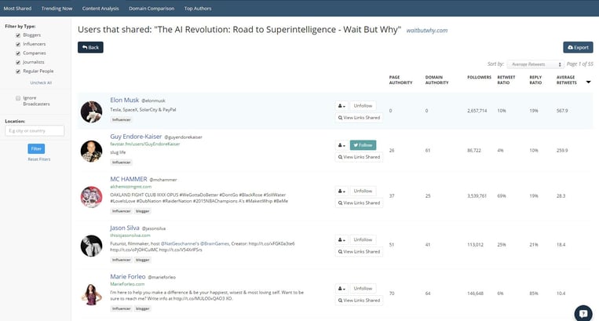The width and height of the screenshot is (599, 321).
Task: Open Elon Musk's profile avatar
Action: (x=92, y=111)
